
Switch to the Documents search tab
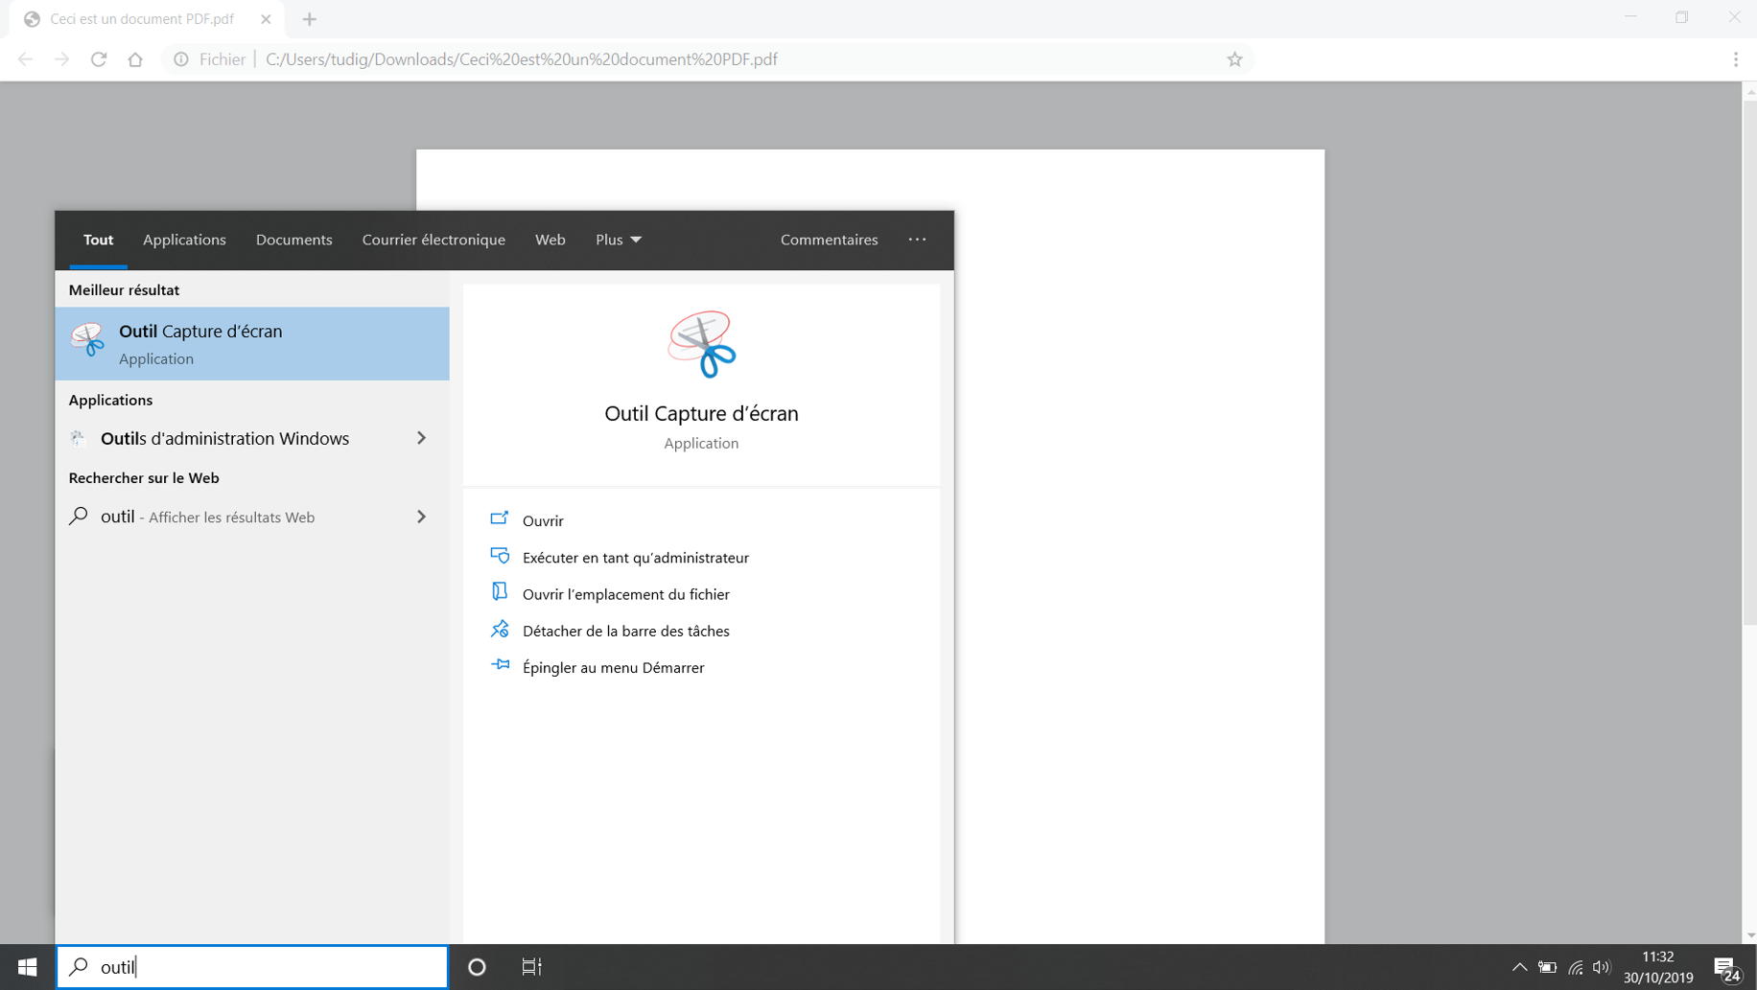click(294, 240)
